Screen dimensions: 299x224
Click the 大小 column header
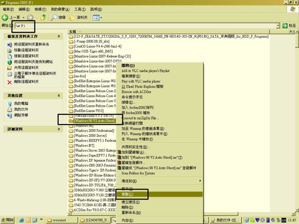[283, 32]
